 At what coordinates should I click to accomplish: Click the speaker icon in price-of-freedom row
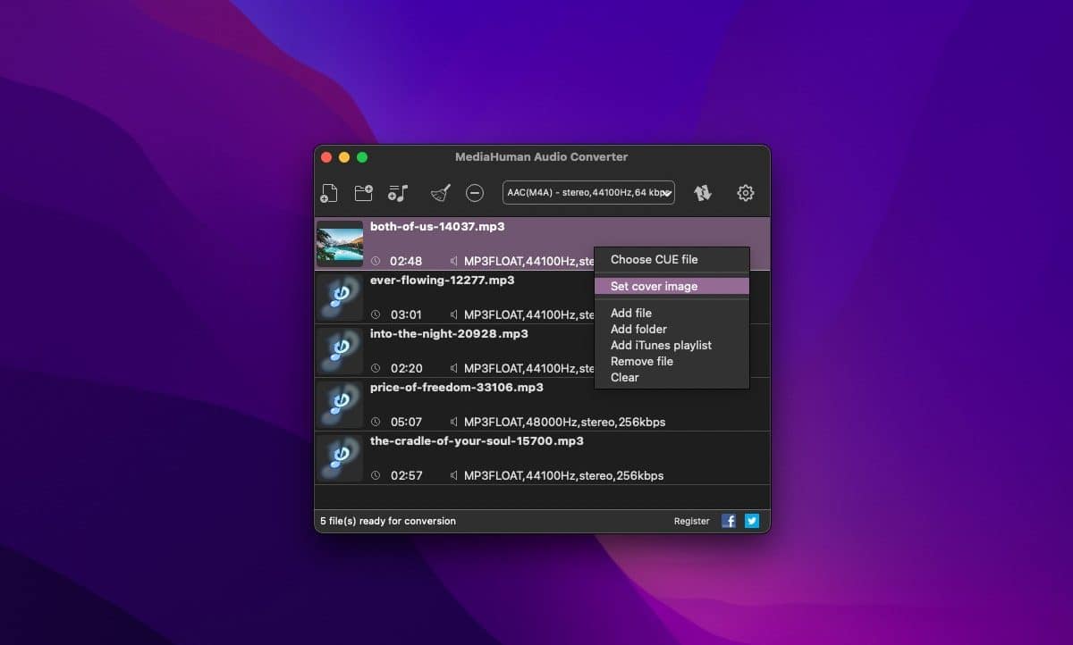(454, 422)
